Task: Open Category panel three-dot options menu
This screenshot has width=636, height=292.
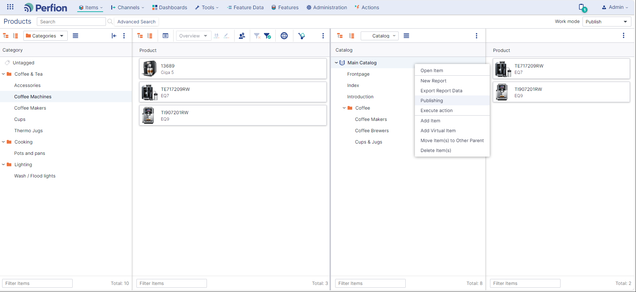Action: [x=124, y=36]
